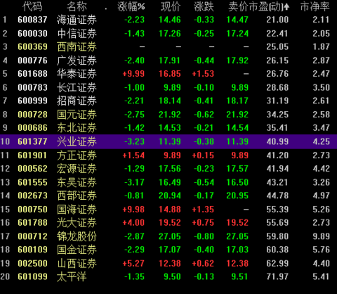Click the 锦龙股份 stock name
This screenshot has height=294, width=337.
click(77, 236)
